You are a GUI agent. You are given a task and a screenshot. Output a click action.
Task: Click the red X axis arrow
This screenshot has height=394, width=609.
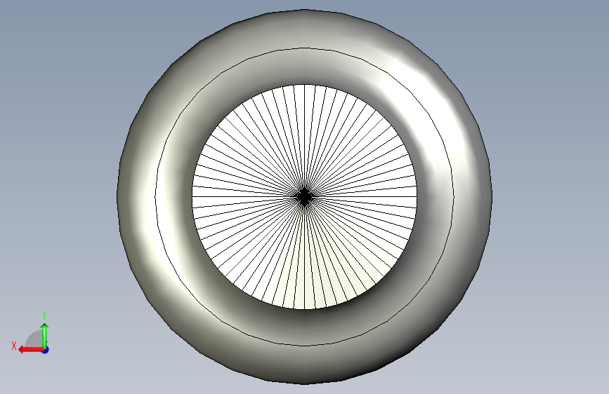pyautogui.click(x=31, y=350)
